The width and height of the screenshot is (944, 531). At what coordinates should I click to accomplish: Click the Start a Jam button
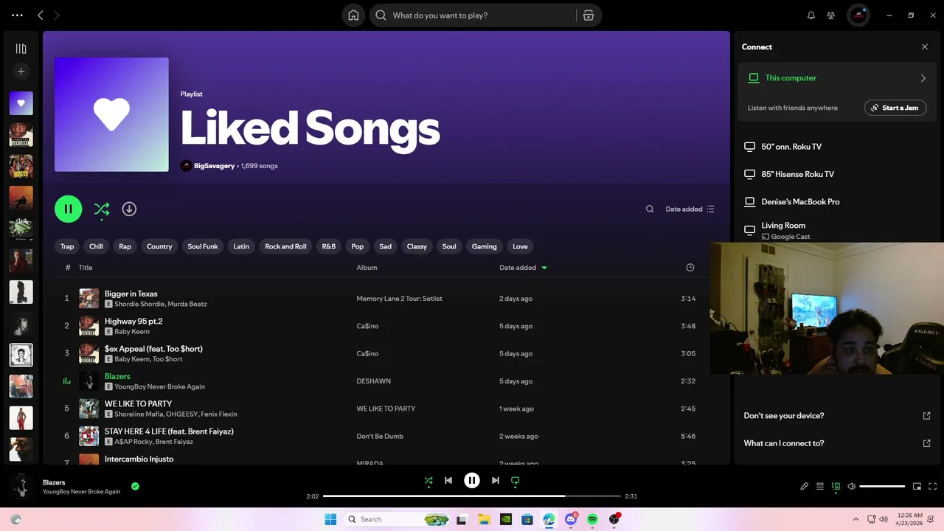pyautogui.click(x=895, y=108)
